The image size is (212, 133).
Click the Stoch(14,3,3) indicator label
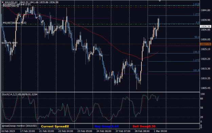19,94
